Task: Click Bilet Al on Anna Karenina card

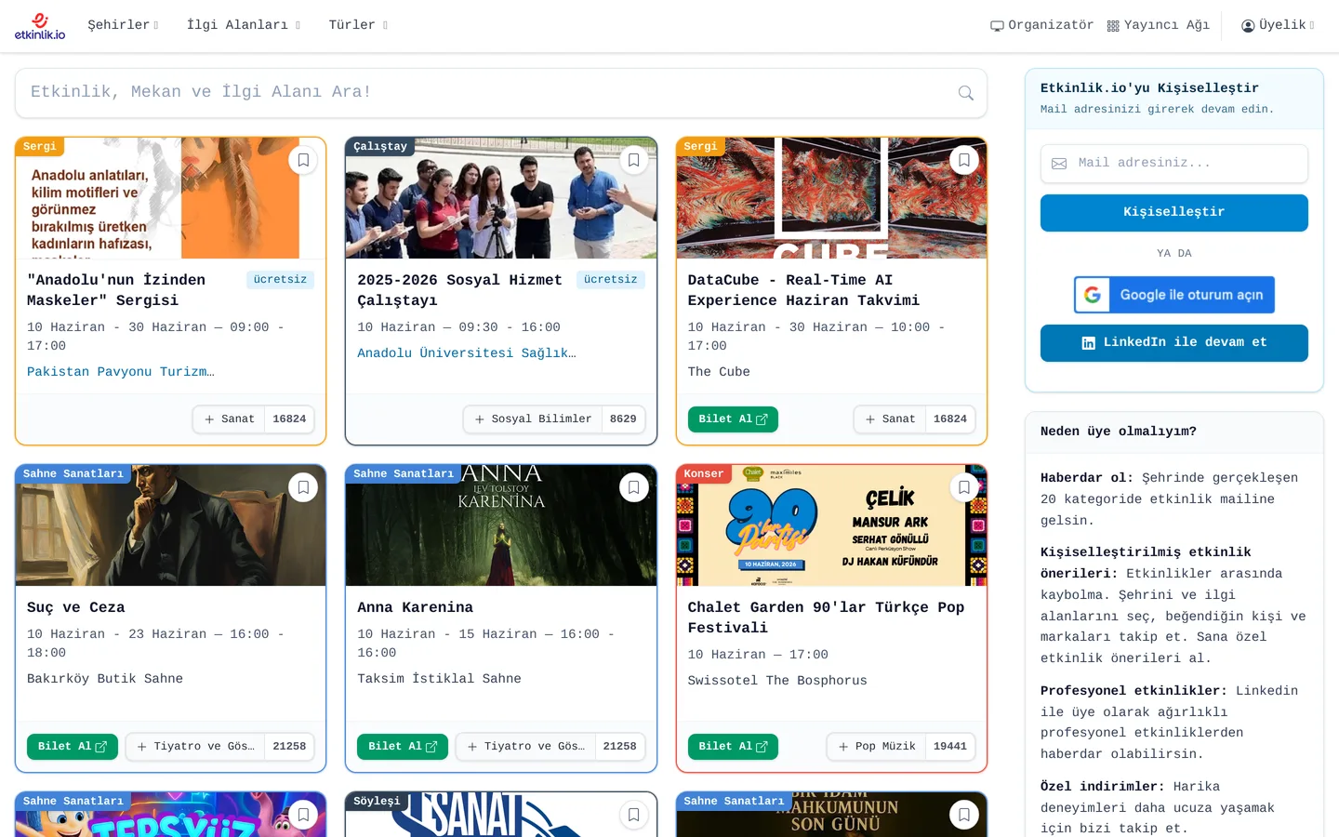Action: (x=403, y=747)
